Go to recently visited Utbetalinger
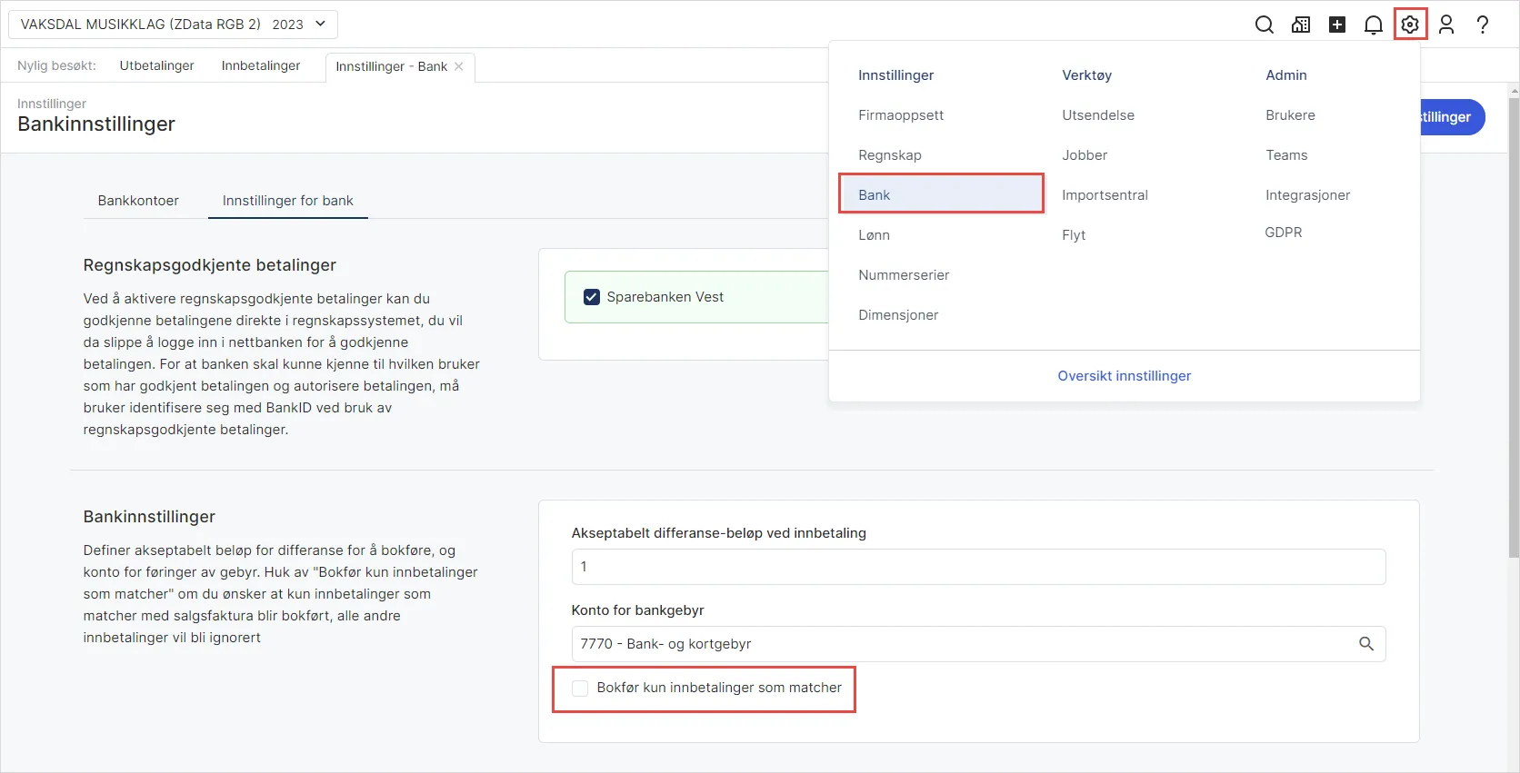The width and height of the screenshot is (1520, 773). pos(156,65)
